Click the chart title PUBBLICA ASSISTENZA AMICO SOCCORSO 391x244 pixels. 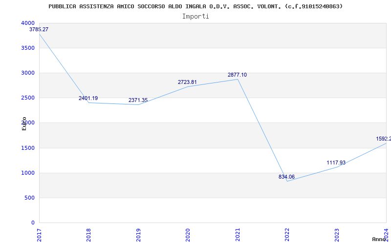[196, 6]
